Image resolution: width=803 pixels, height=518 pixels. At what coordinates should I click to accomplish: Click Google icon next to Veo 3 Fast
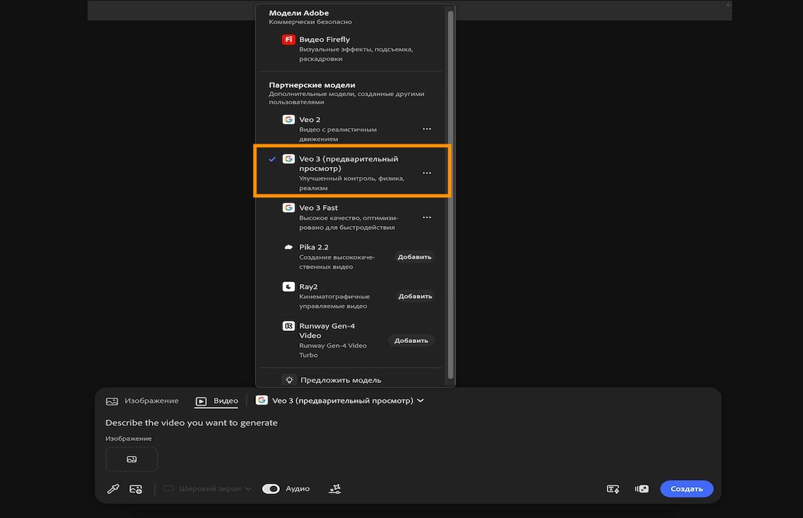pos(288,208)
